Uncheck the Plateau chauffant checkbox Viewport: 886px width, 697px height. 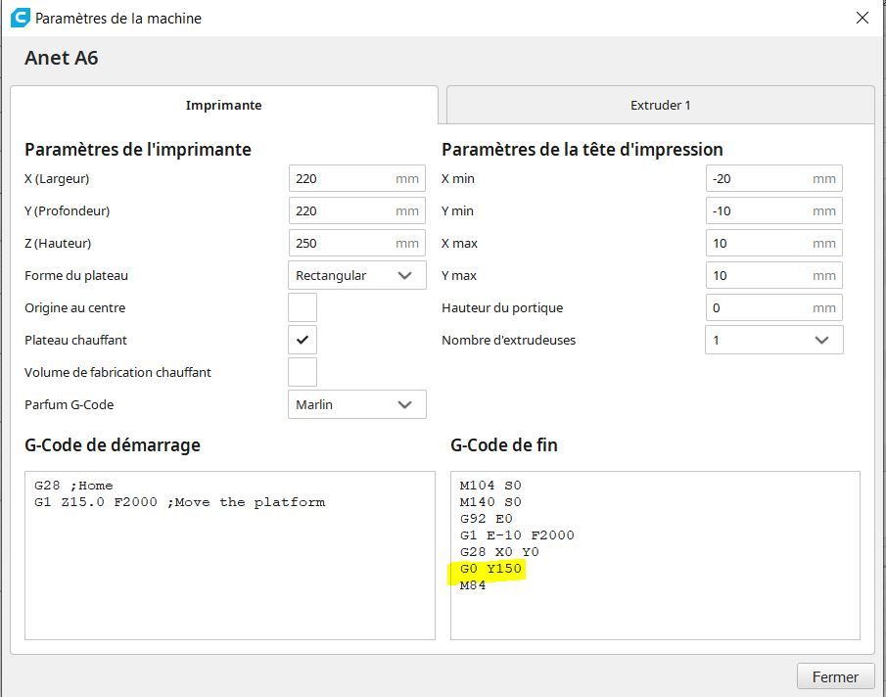[303, 340]
